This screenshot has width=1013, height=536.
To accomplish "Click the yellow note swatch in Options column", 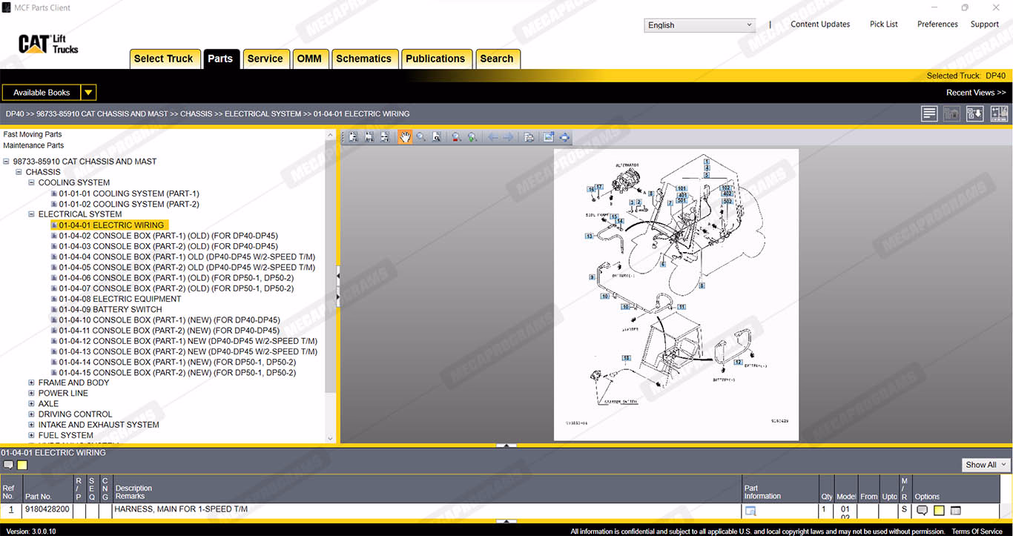I will click(939, 510).
